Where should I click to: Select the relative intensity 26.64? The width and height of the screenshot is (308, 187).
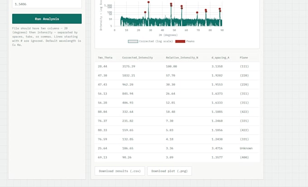[x=170, y=93]
